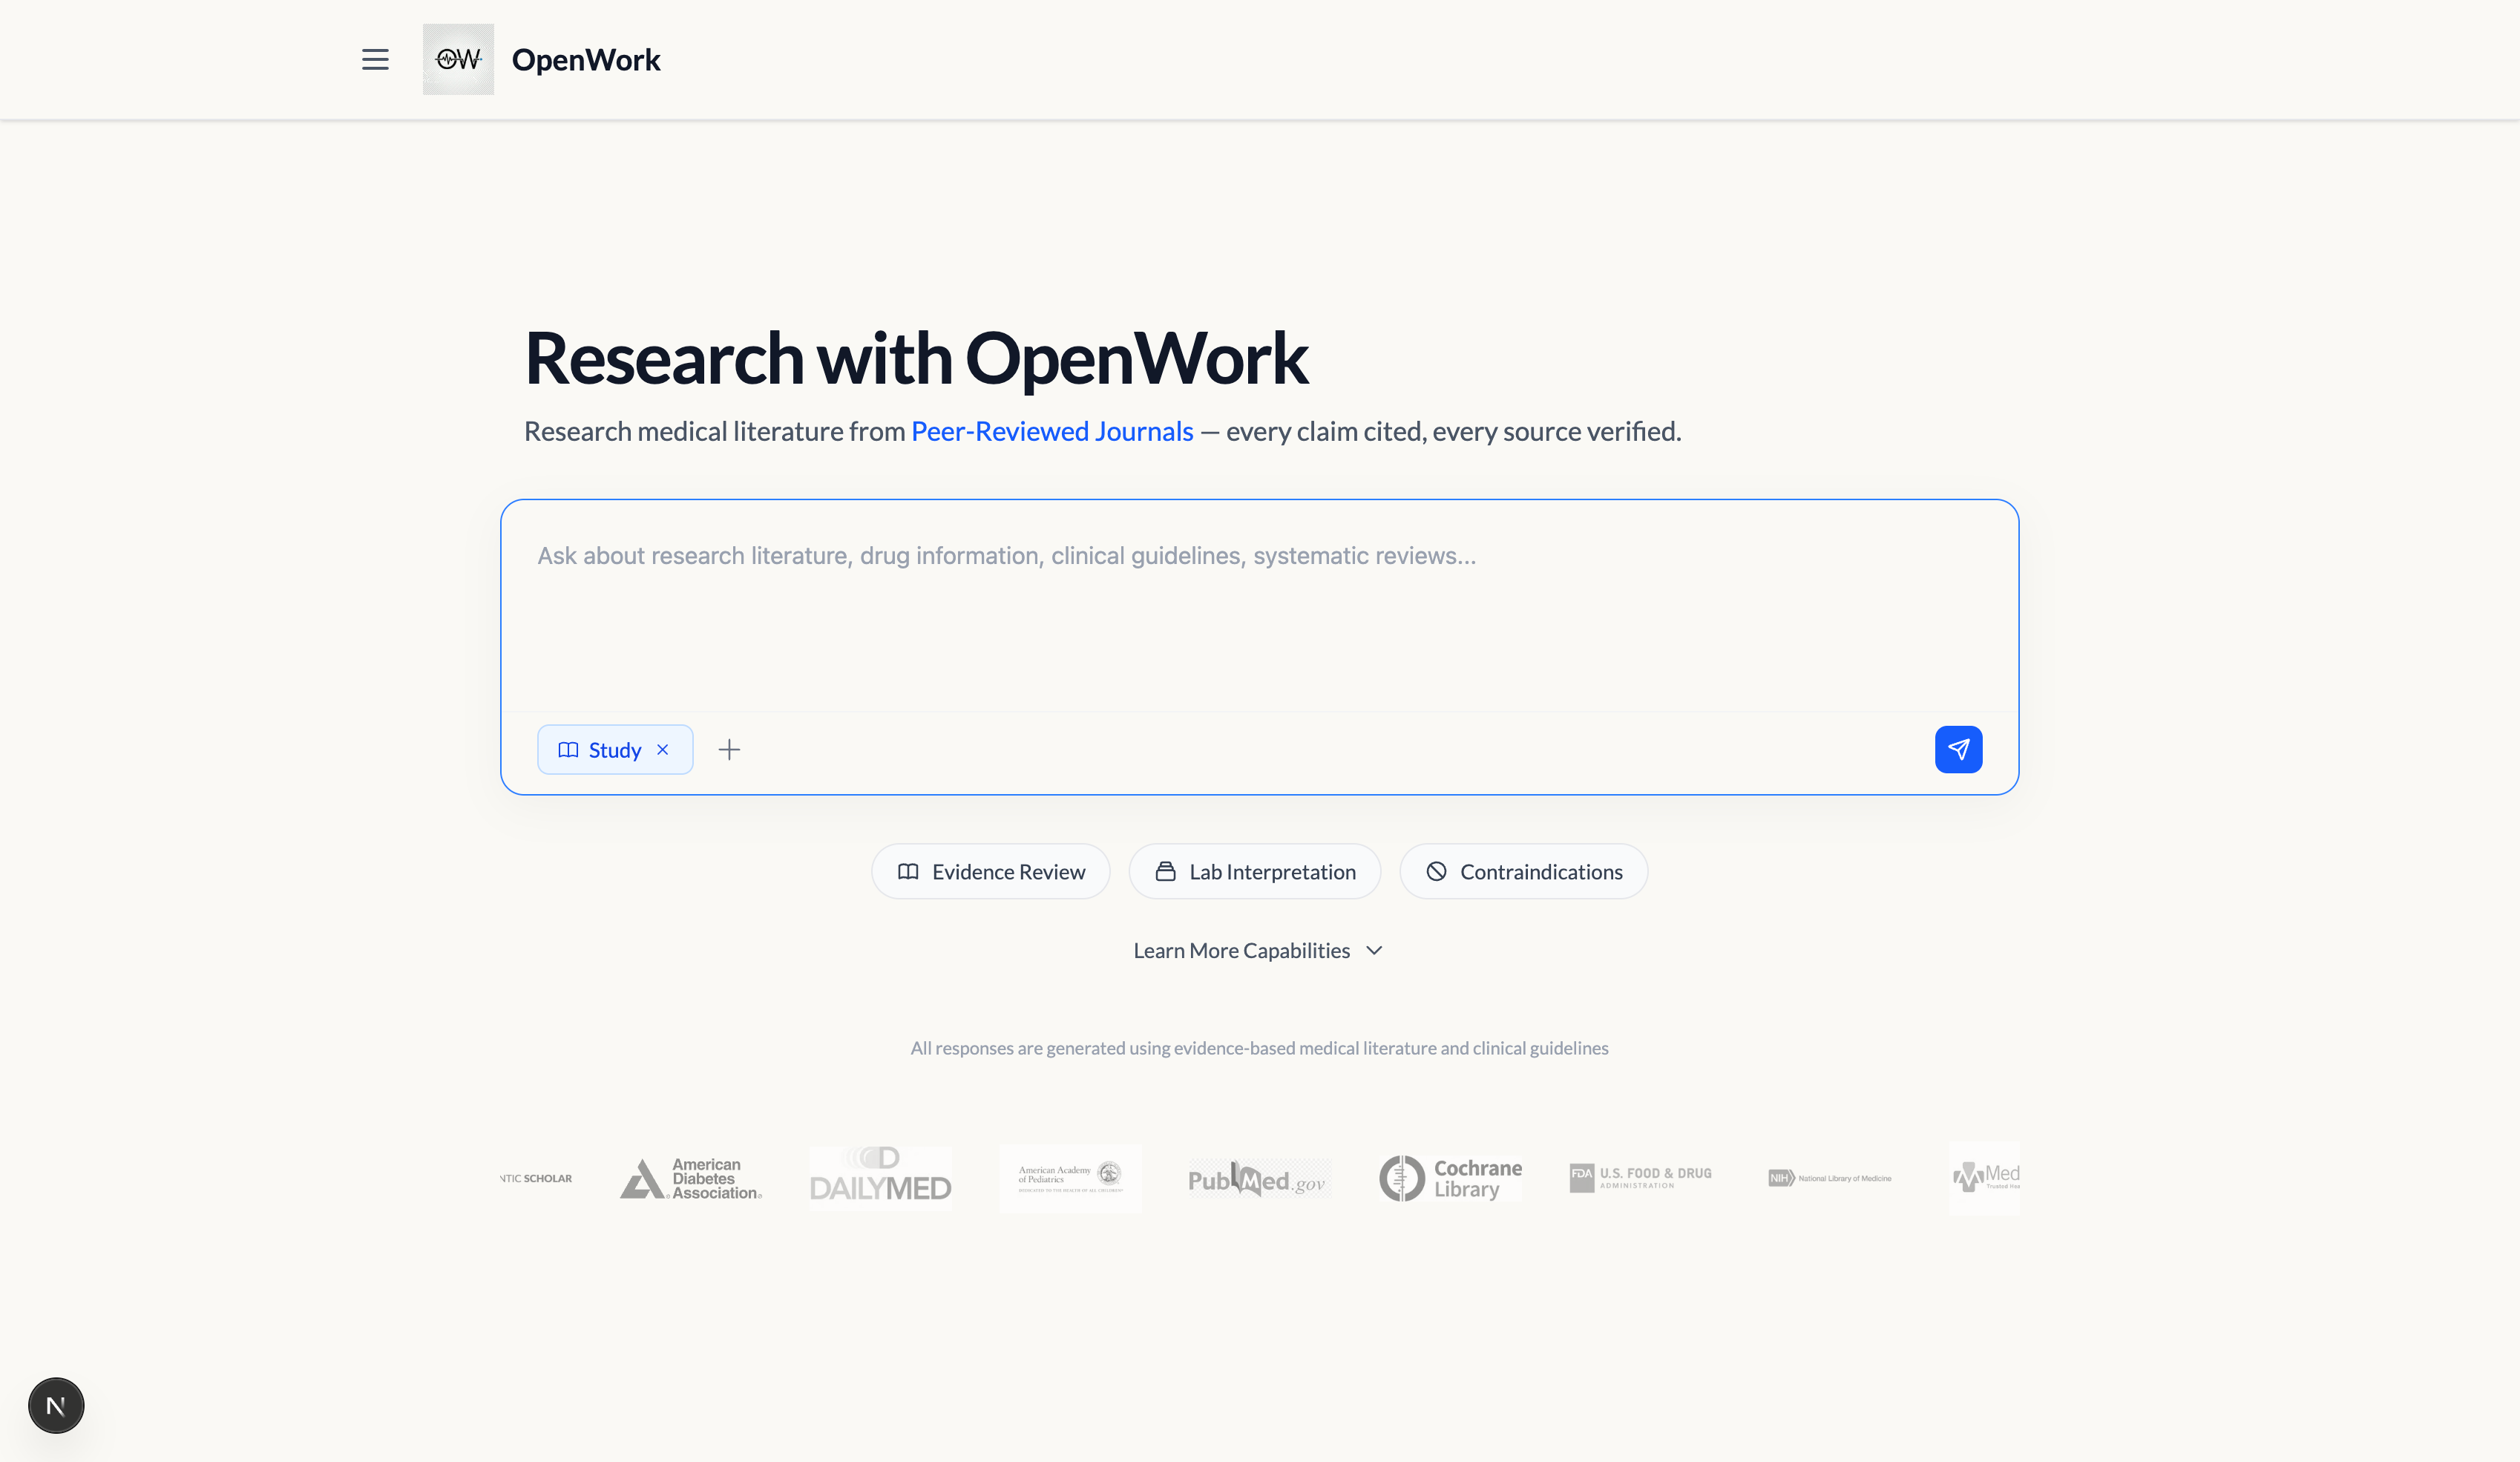Click the OpenWork logo image
Image resolution: width=2520 pixels, height=1462 pixels.
pos(458,60)
